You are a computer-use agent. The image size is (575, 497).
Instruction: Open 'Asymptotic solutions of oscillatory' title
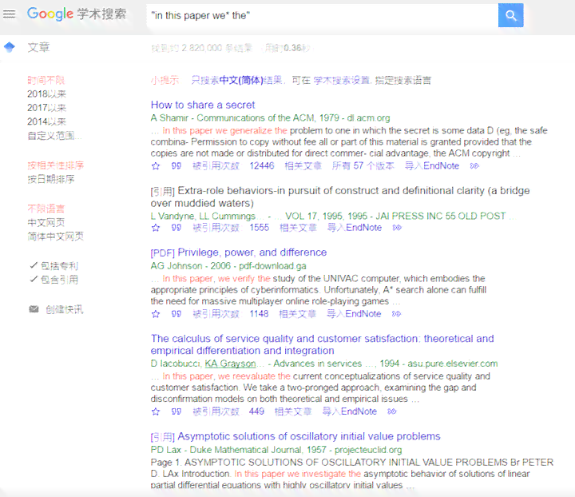[x=309, y=436]
